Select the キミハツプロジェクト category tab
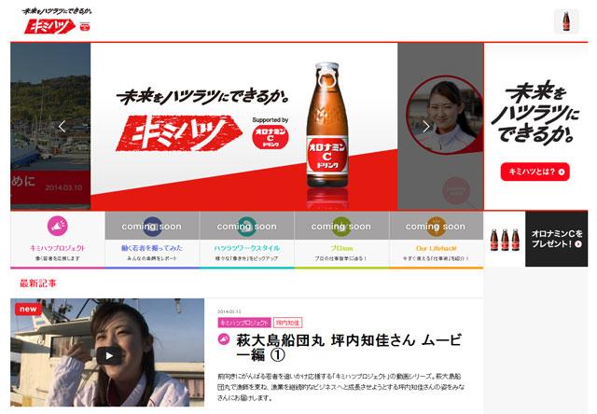597x414 pixels. tap(58, 240)
